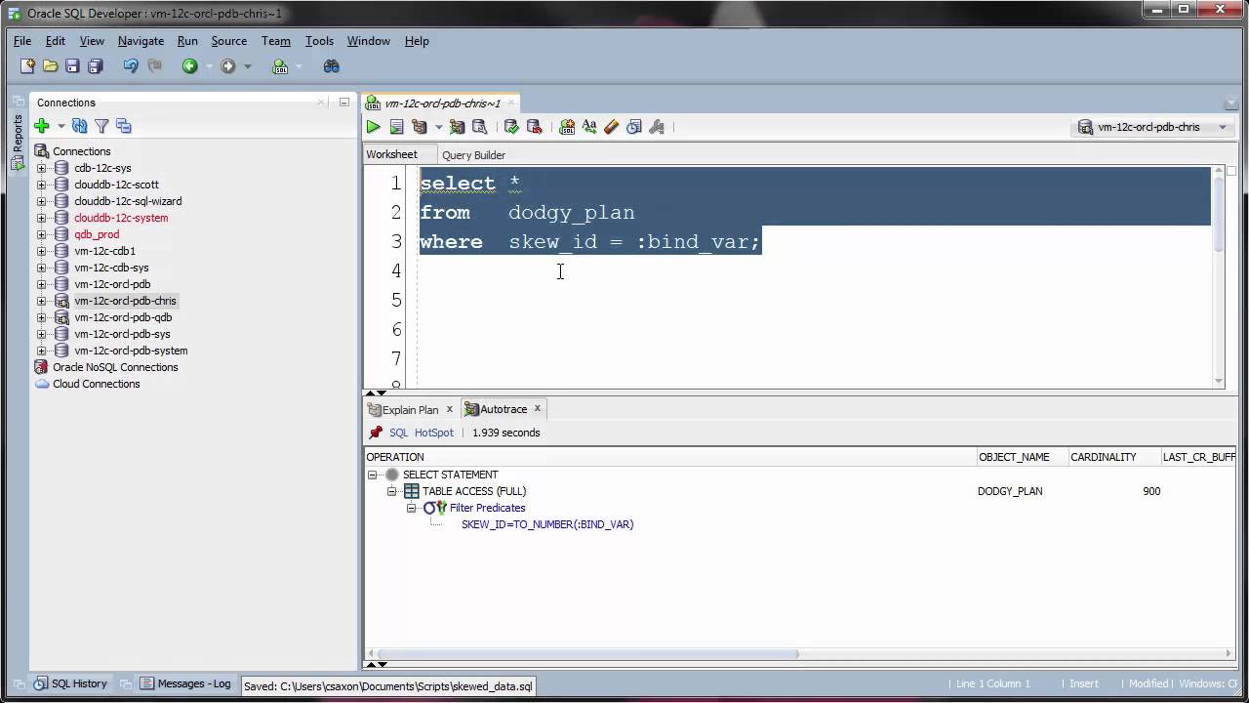Open the Team menu
The height and width of the screenshot is (703, 1249).
click(x=275, y=41)
